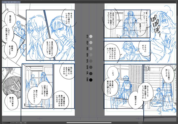This screenshot has height=124, width=178.
Task: Click the reset rotation icon in the bottom bar
Action: 25,123
